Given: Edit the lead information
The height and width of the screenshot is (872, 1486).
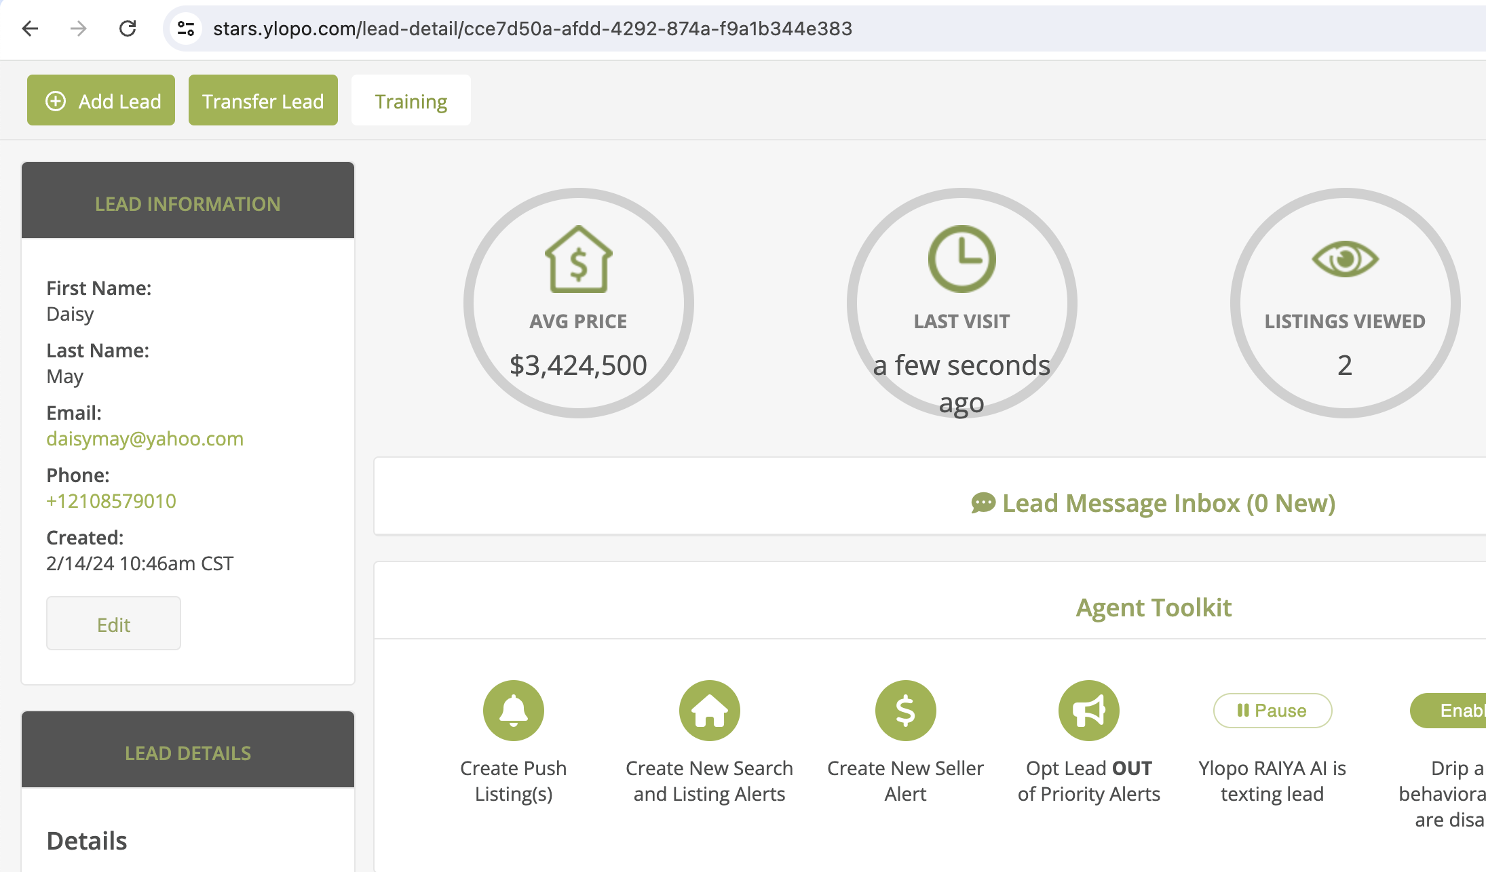Looking at the screenshot, I should pyautogui.click(x=113, y=624).
